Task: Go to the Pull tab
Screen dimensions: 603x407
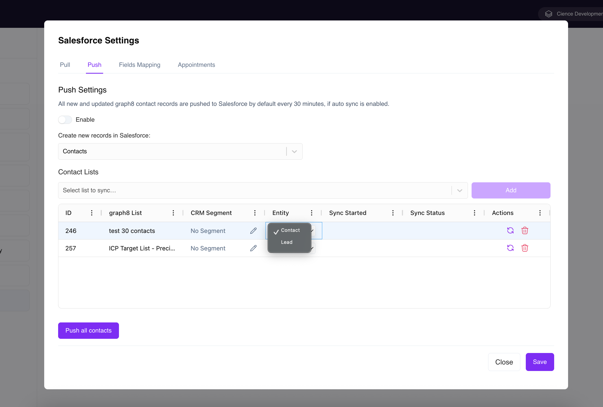Action: tap(65, 65)
